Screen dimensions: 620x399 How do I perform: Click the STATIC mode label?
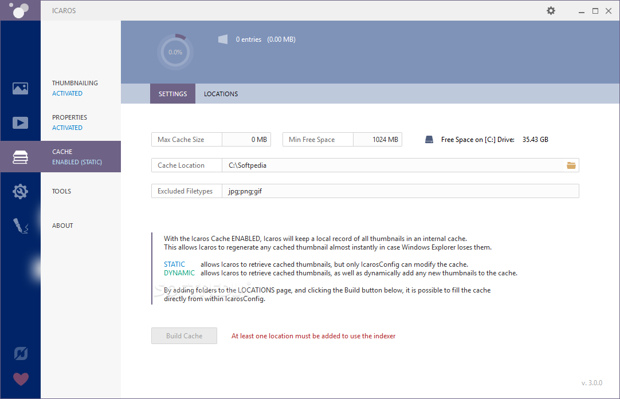coord(174,264)
